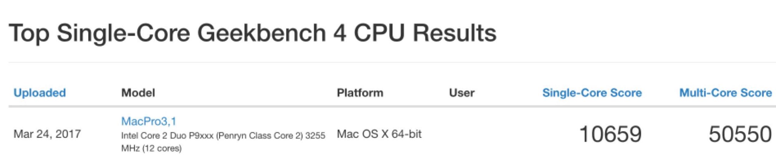Click the Mar 24, 2017 upload date
The height and width of the screenshot is (159, 776).
(x=47, y=134)
